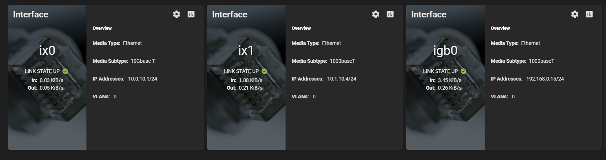Click the green link-up checkmark on ix1
Viewport: 606px width, 160px height.
pyautogui.click(x=264, y=71)
